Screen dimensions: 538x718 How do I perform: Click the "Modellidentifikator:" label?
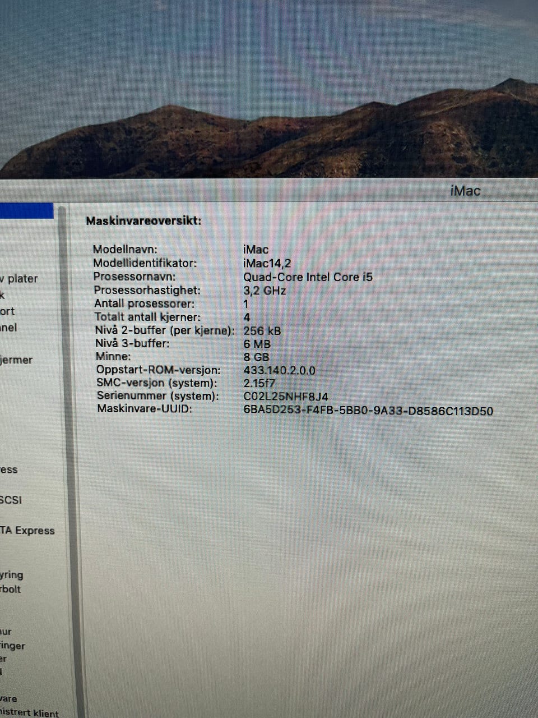145,263
